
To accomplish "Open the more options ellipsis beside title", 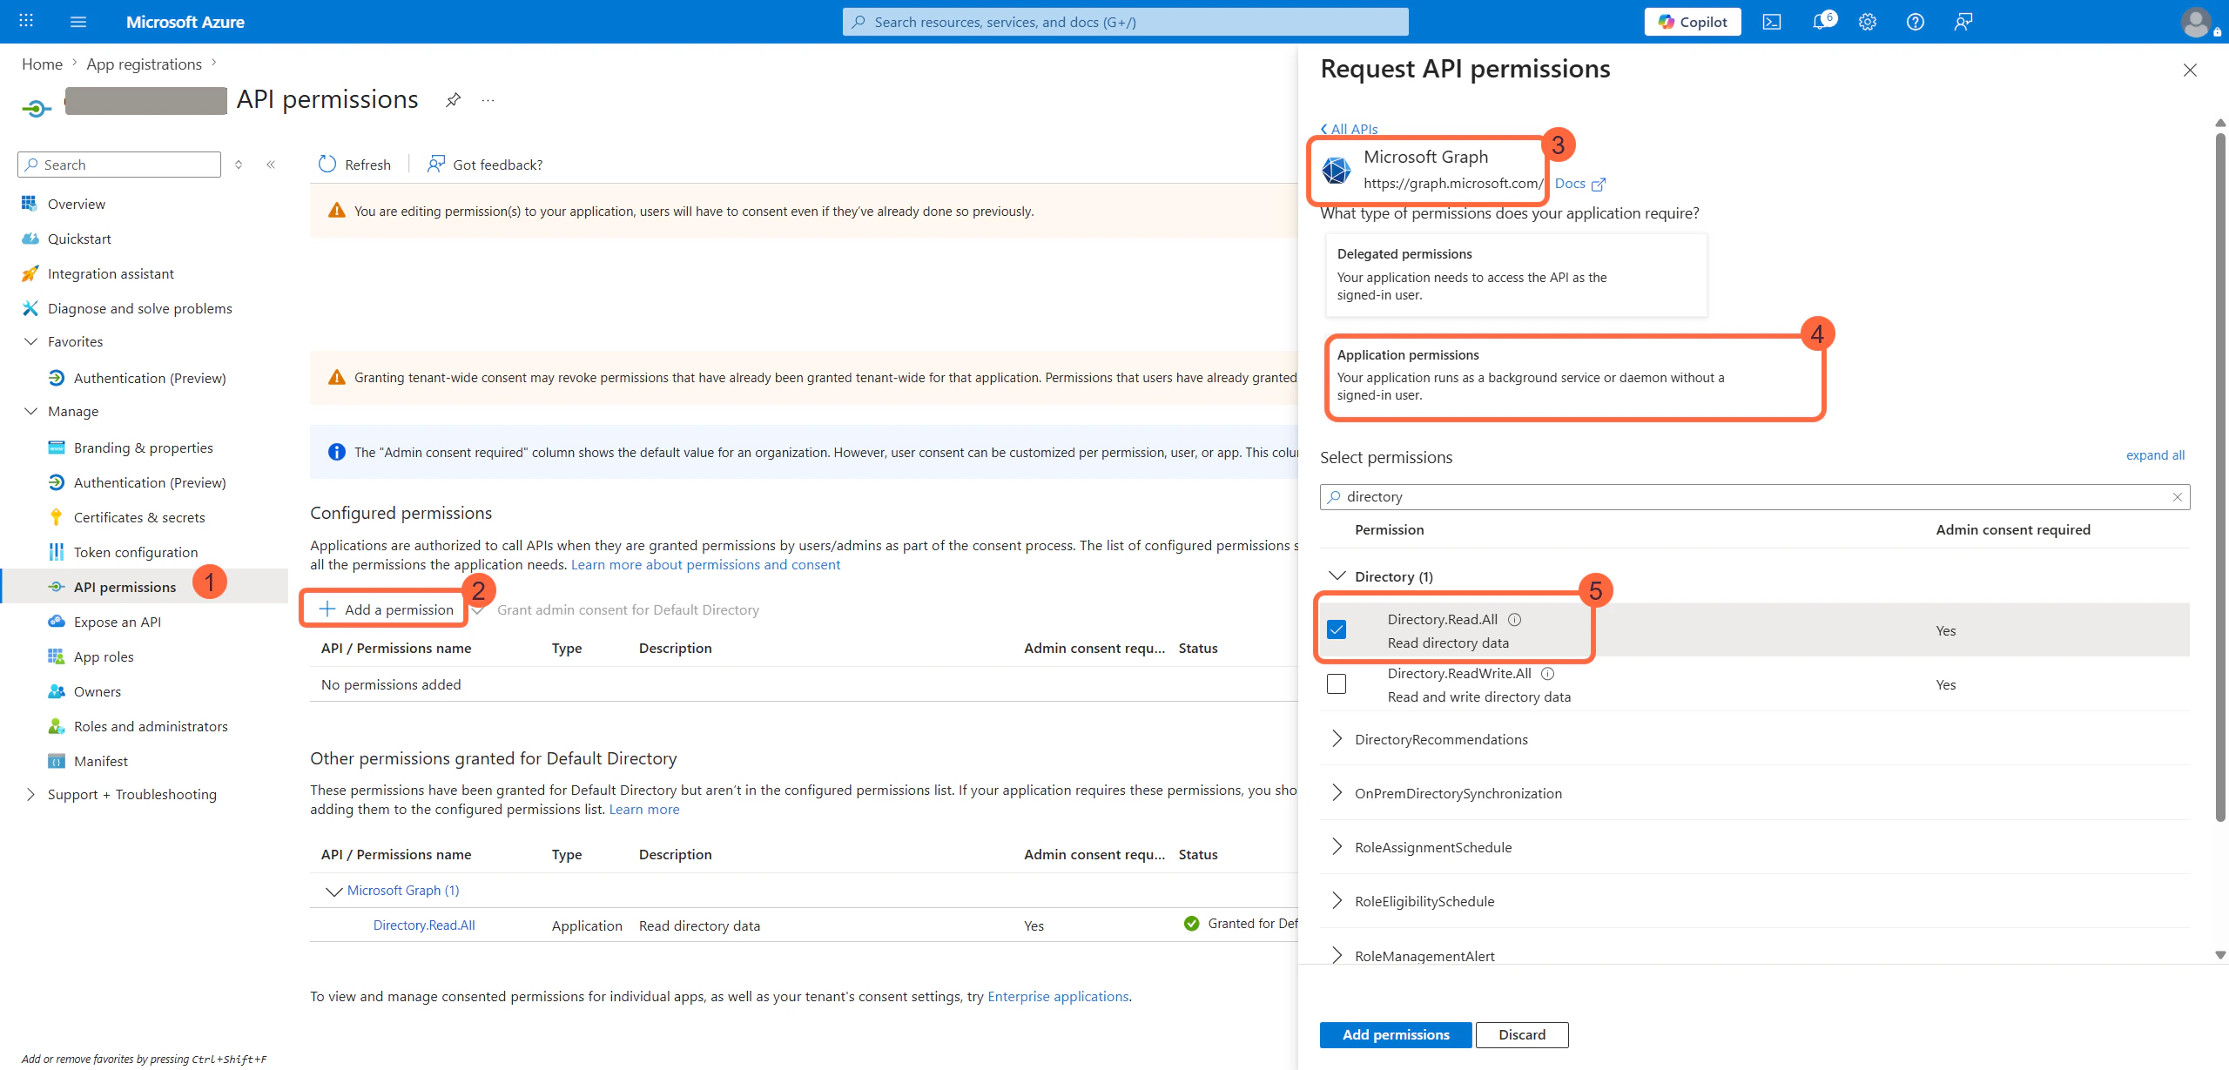I will (488, 100).
